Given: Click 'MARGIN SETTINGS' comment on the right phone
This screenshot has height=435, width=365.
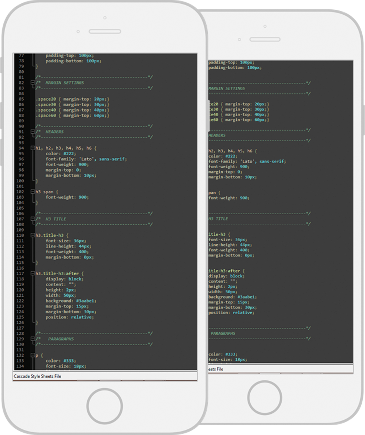Looking at the screenshot, I should pyautogui.click(x=227, y=88).
